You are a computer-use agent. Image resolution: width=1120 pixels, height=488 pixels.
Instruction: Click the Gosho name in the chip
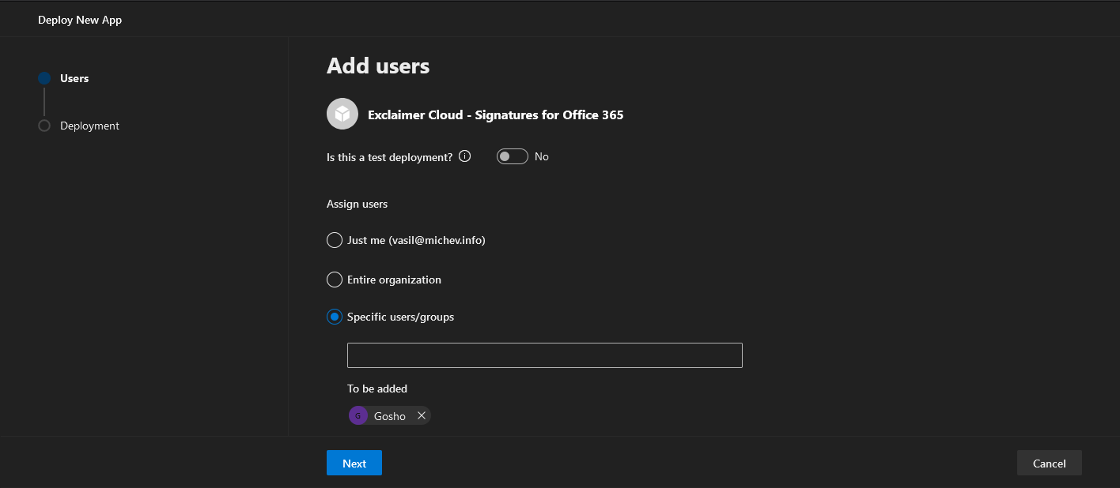tap(390, 416)
